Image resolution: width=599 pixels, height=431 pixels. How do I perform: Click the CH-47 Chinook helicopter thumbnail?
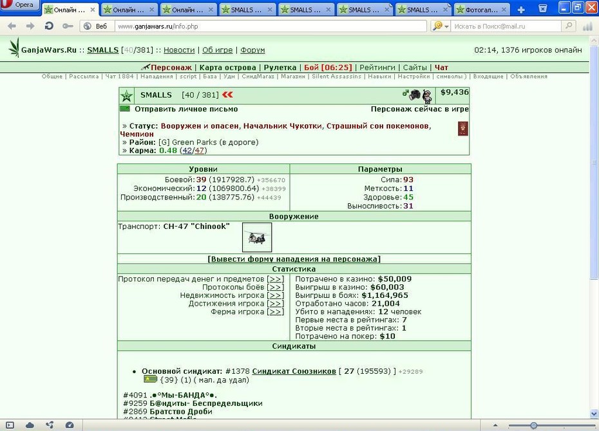point(257,237)
